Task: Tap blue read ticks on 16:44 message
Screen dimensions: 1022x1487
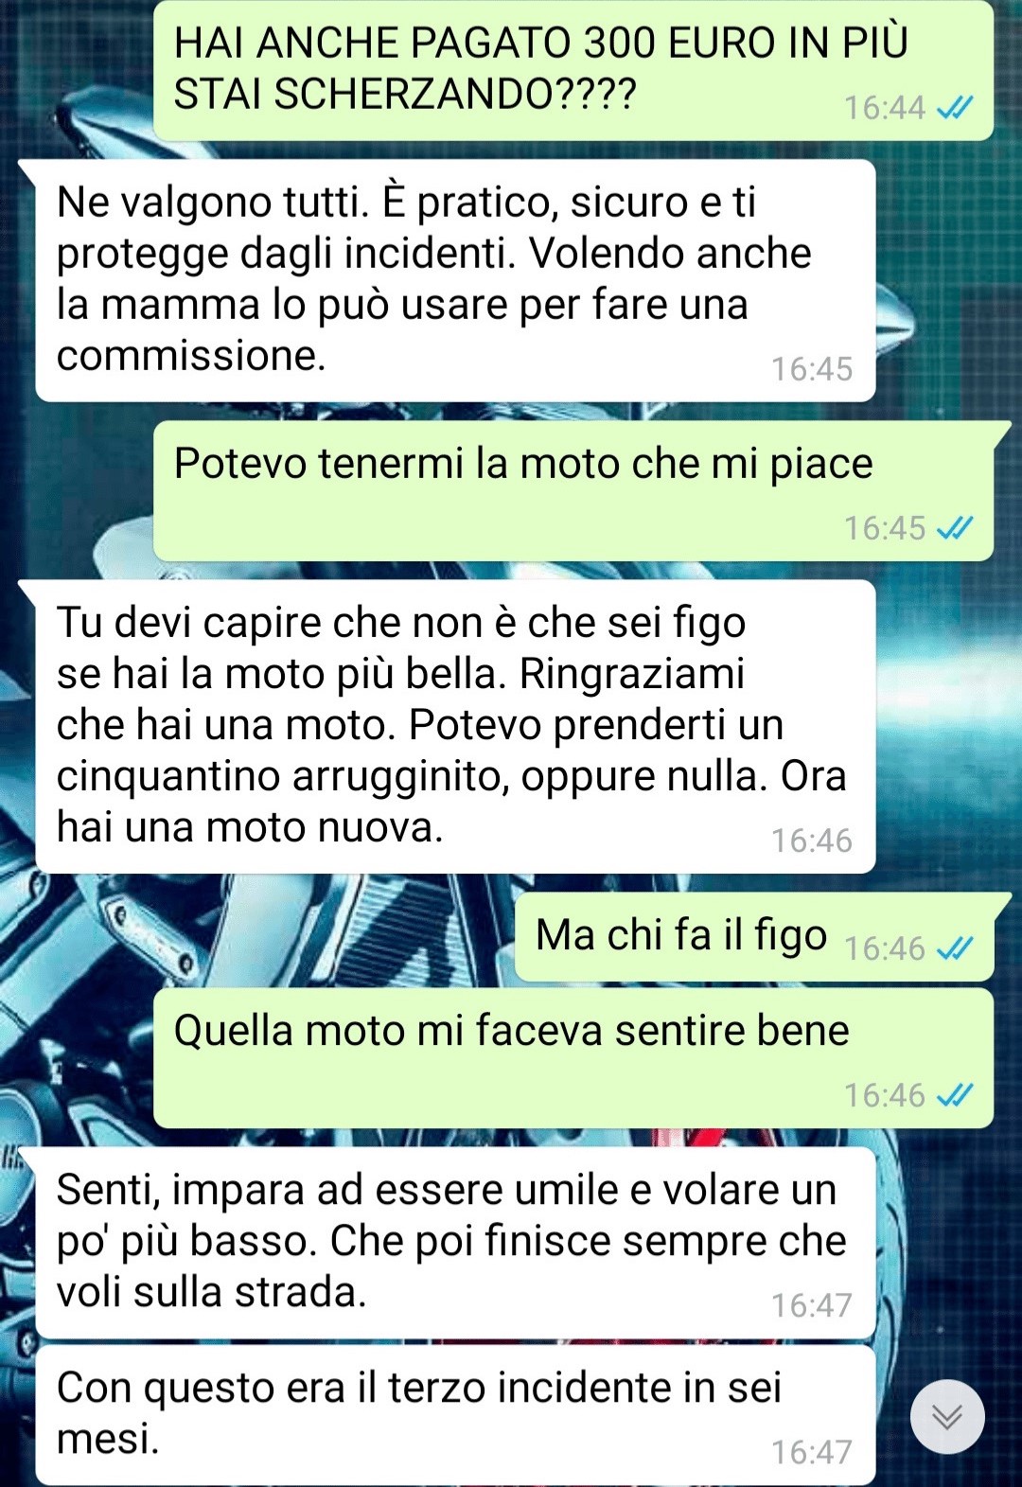Action: 954,108
